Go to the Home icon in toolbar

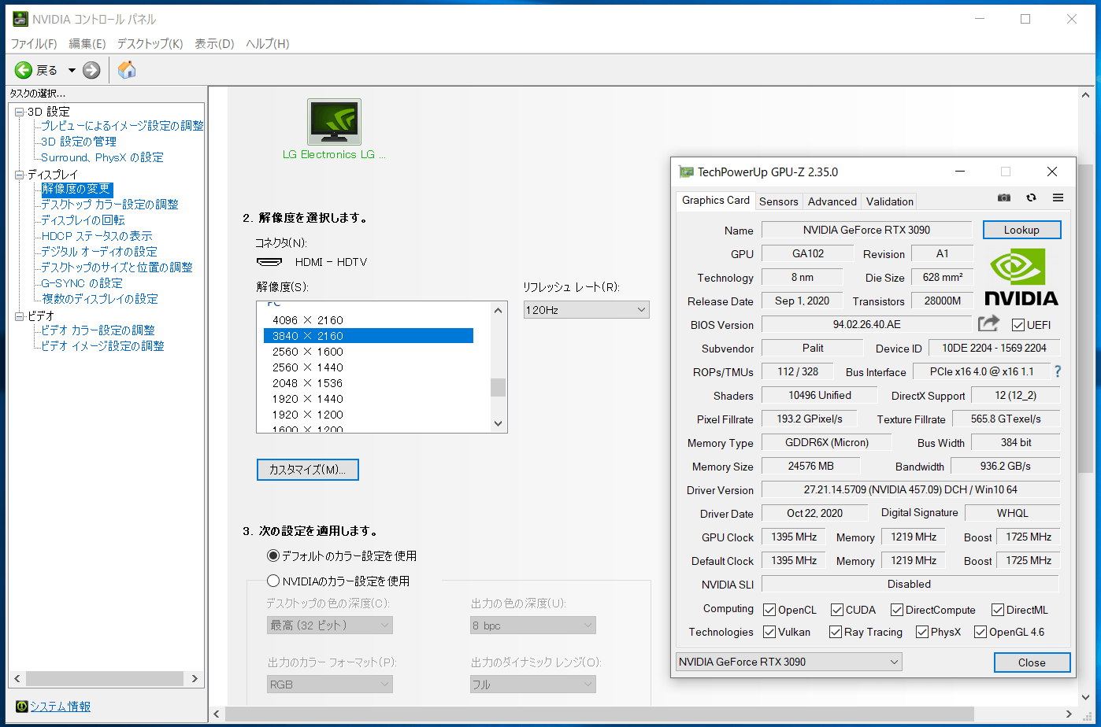click(127, 70)
